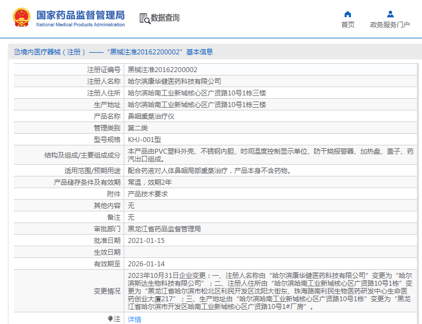Select the 本产品由PVC塑料外壳 composition text
422x324 pixels.
[271, 155]
